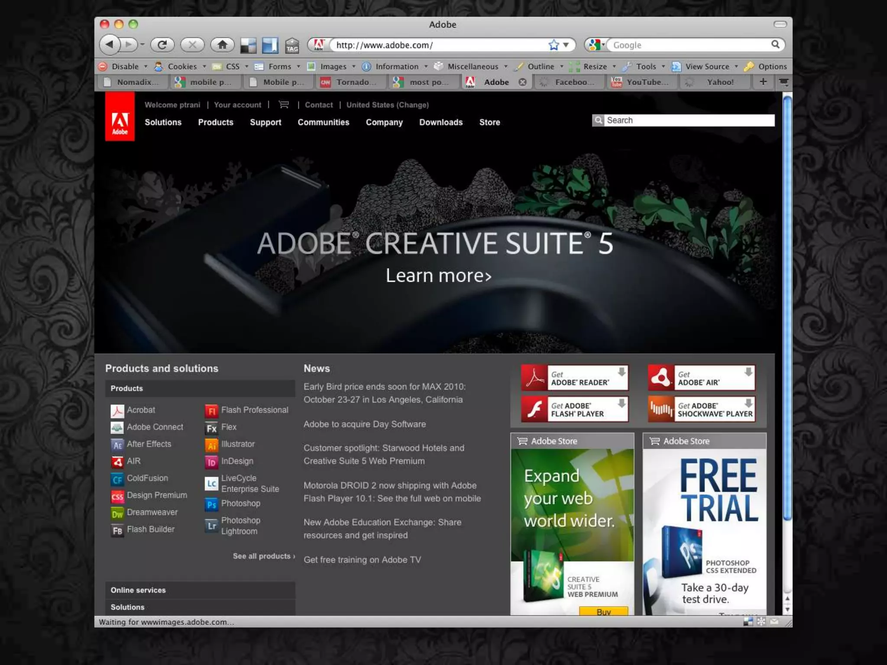The image size is (887, 665).
Task: Open the URL history dropdown arrow
Action: point(566,45)
